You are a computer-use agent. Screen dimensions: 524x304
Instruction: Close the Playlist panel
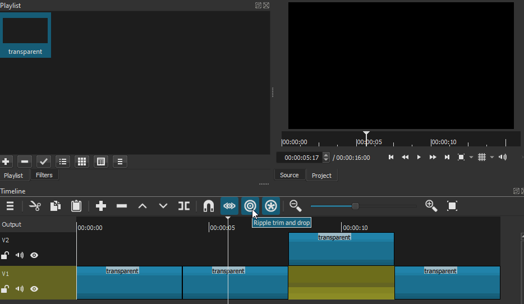tap(266, 6)
